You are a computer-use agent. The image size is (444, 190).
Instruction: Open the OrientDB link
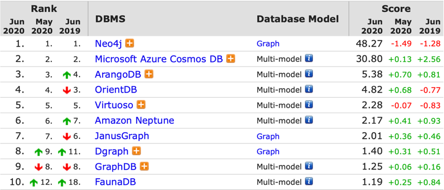116,90
